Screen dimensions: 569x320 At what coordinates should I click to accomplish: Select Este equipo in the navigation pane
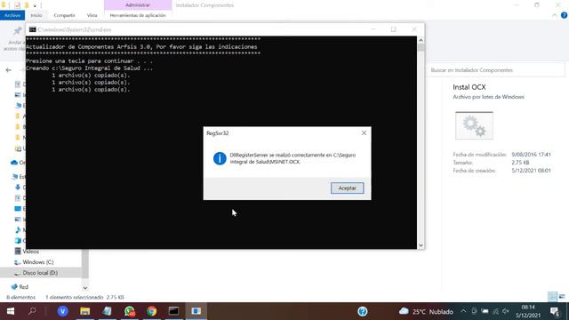18,177
